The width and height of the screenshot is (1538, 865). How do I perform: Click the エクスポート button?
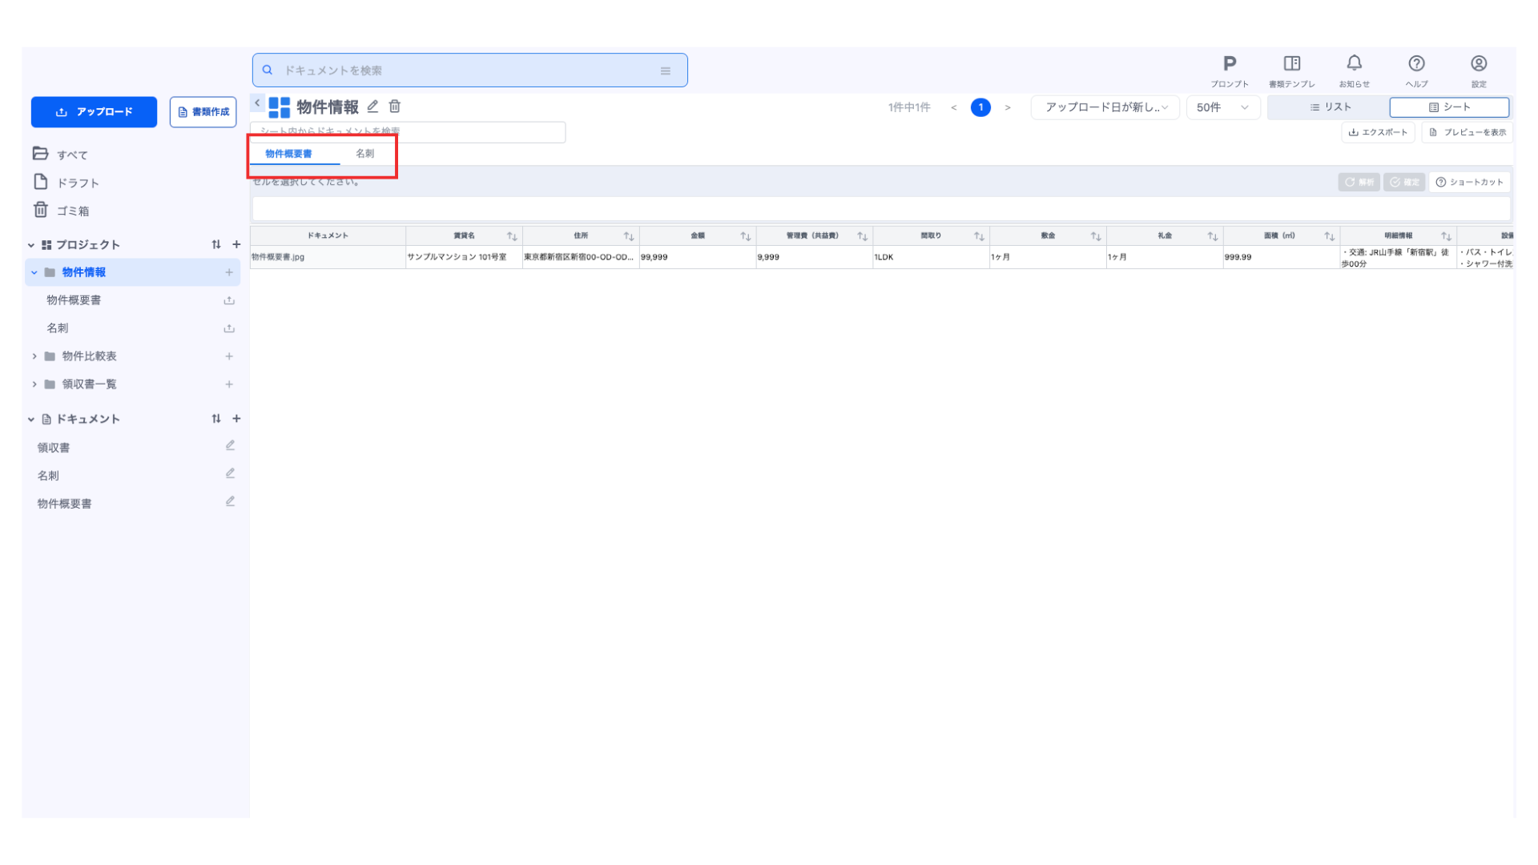(x=1378, y=133)
